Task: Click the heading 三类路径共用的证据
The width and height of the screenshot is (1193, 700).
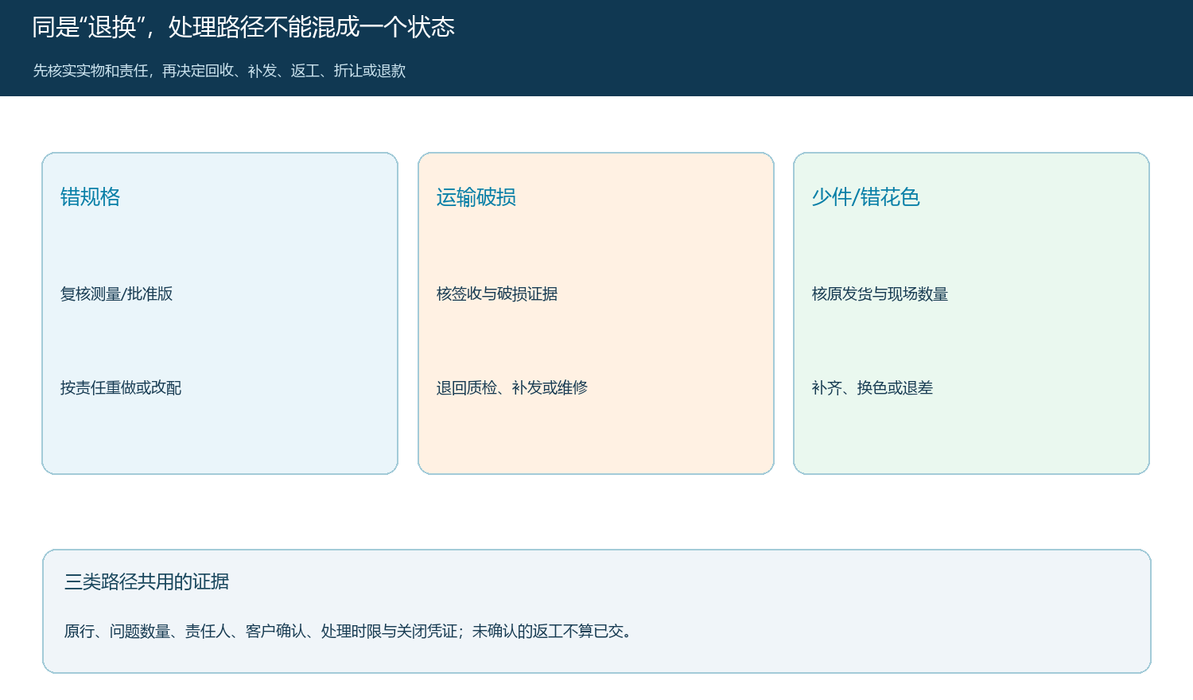Action: tap(146, 582)
